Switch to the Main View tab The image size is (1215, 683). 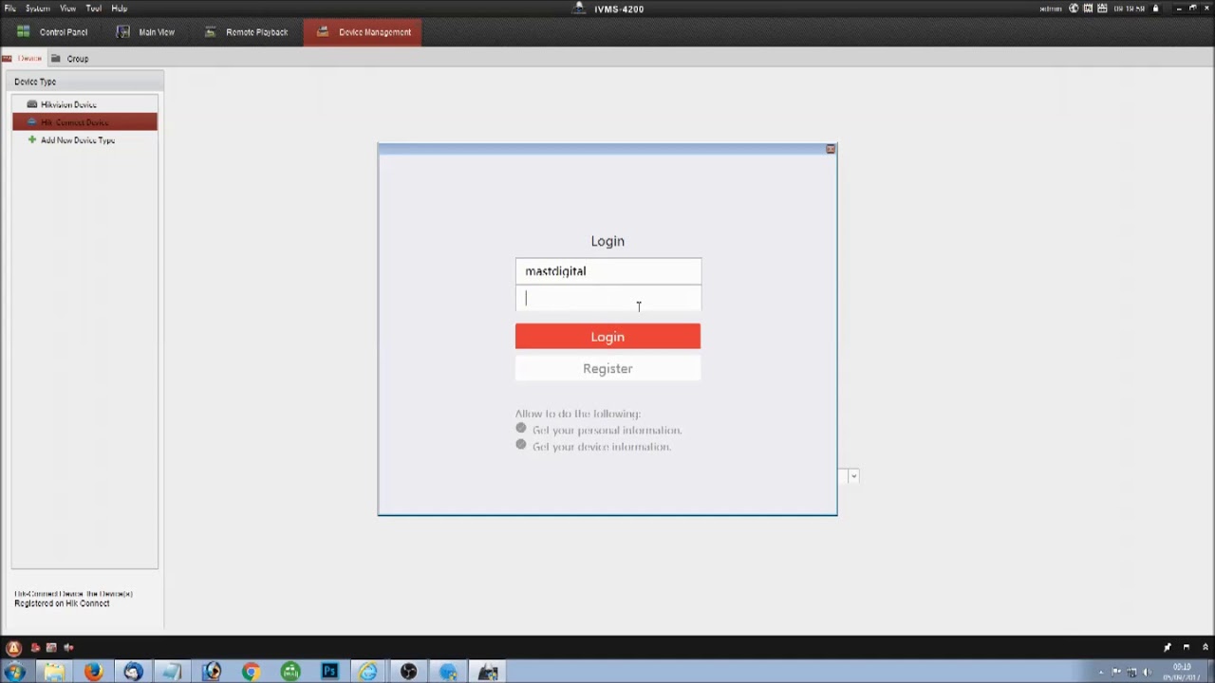coord(146,32)
